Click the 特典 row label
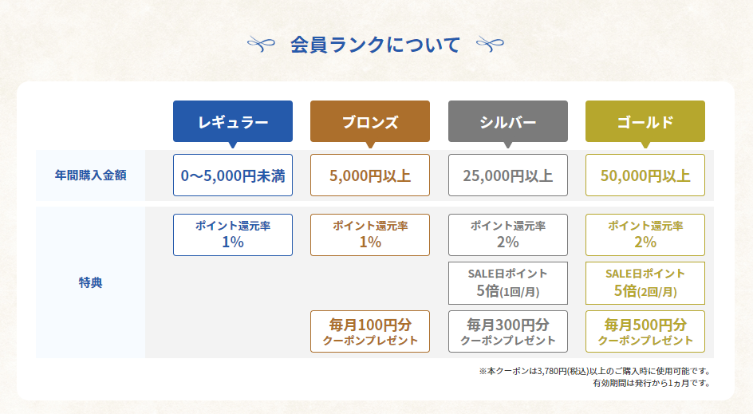This screenshot has height=414, width=753. 90,282
